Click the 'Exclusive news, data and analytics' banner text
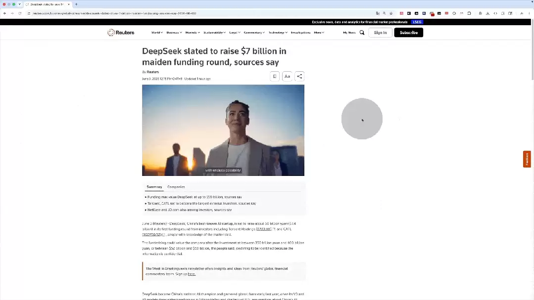Image resolution: width=534 pixels, height=300 pixels. [x=360, y=22]
